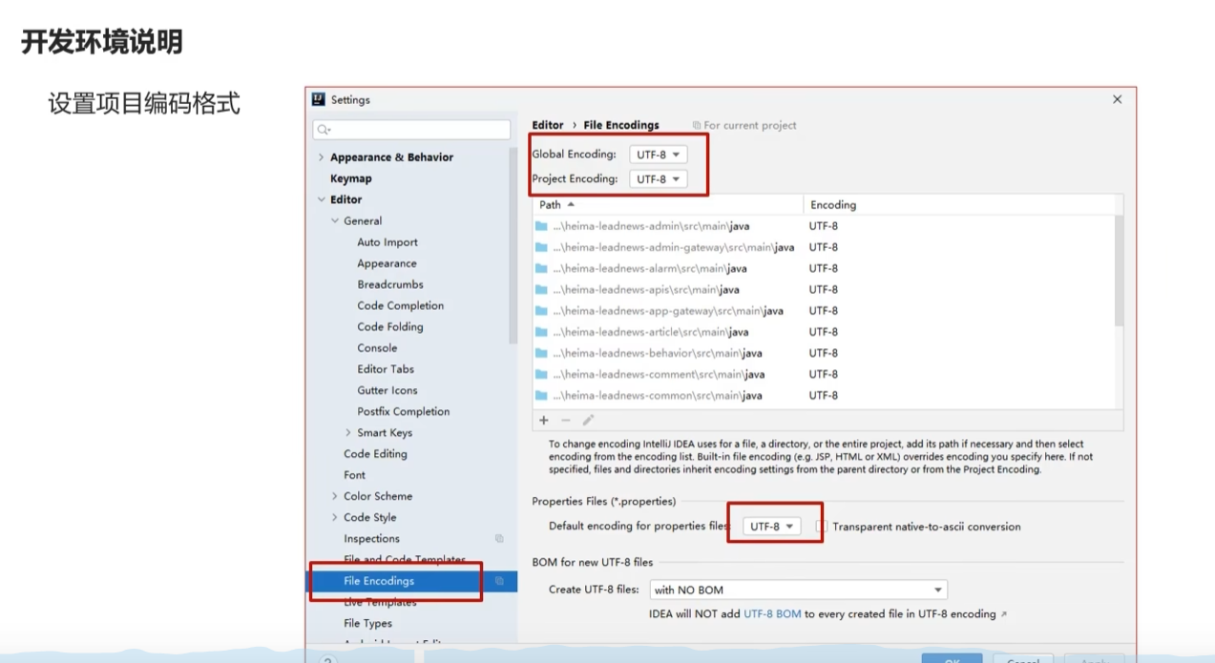Toggle Transparent native-to-ascii conversion checkbox
This screenshot has height=663, width=1215.
tap(822, 527)
